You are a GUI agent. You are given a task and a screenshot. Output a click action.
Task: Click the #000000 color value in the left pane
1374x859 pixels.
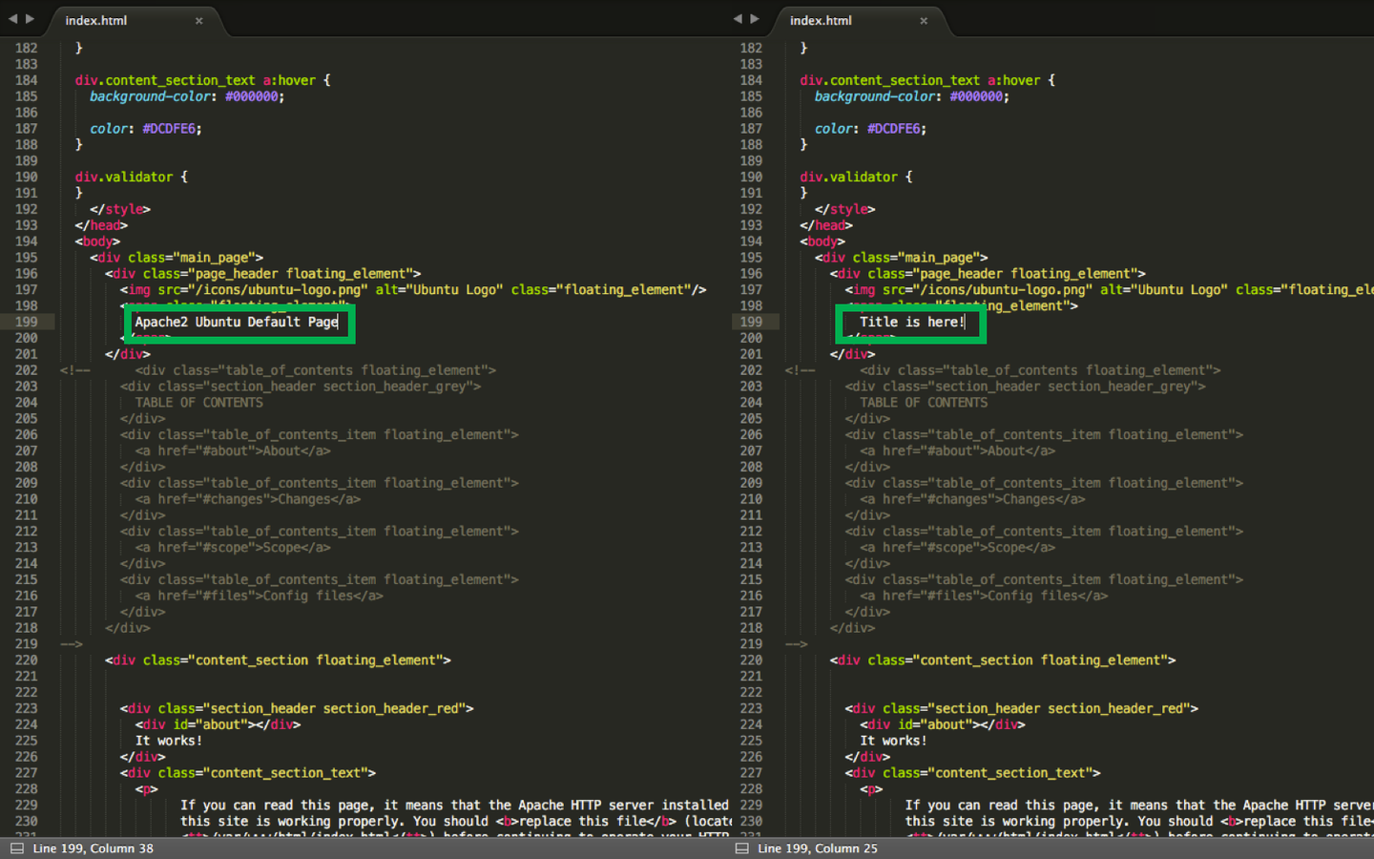point(252,96)
